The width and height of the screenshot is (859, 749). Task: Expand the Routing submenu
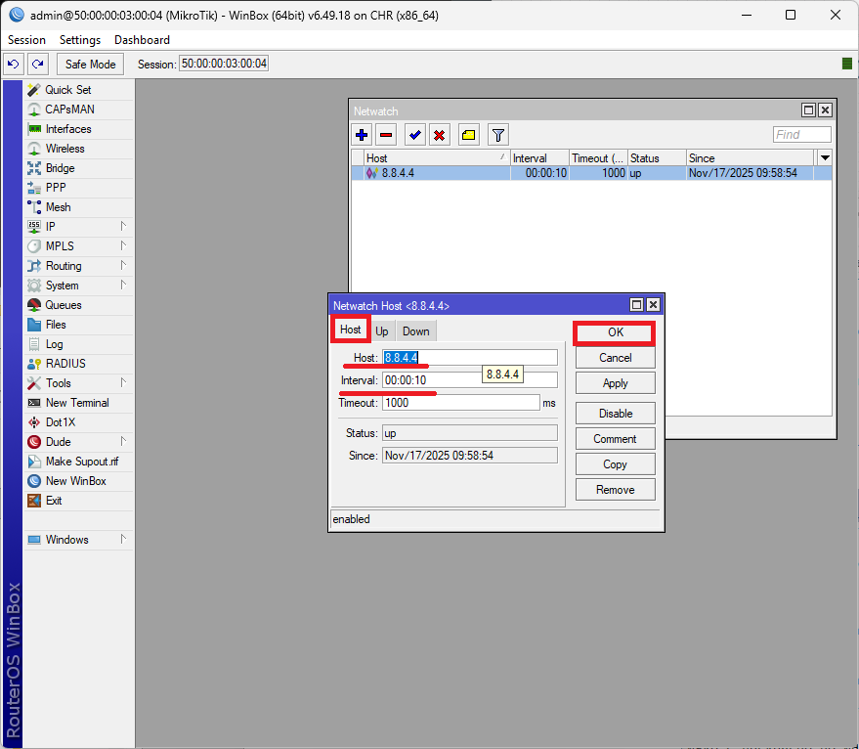(78, 266)
